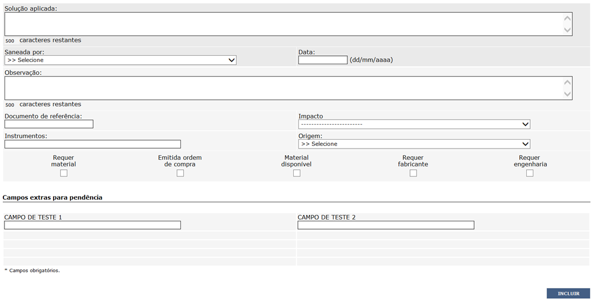Click down arrow in Solução aplicada scrollbar
Viewport: 596px width, 305px height.
pyautogui.click(x=568, y=30)
